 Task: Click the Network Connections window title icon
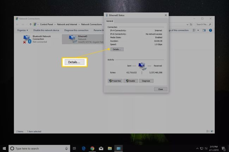(17, 19)
